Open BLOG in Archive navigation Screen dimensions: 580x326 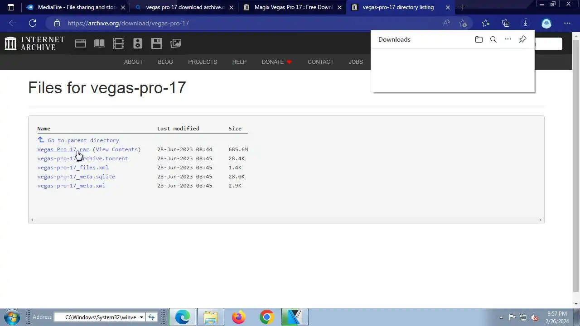point(165,62)
